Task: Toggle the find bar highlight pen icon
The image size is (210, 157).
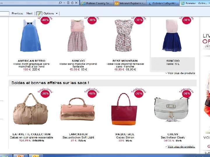Action: tap(39, 13)
